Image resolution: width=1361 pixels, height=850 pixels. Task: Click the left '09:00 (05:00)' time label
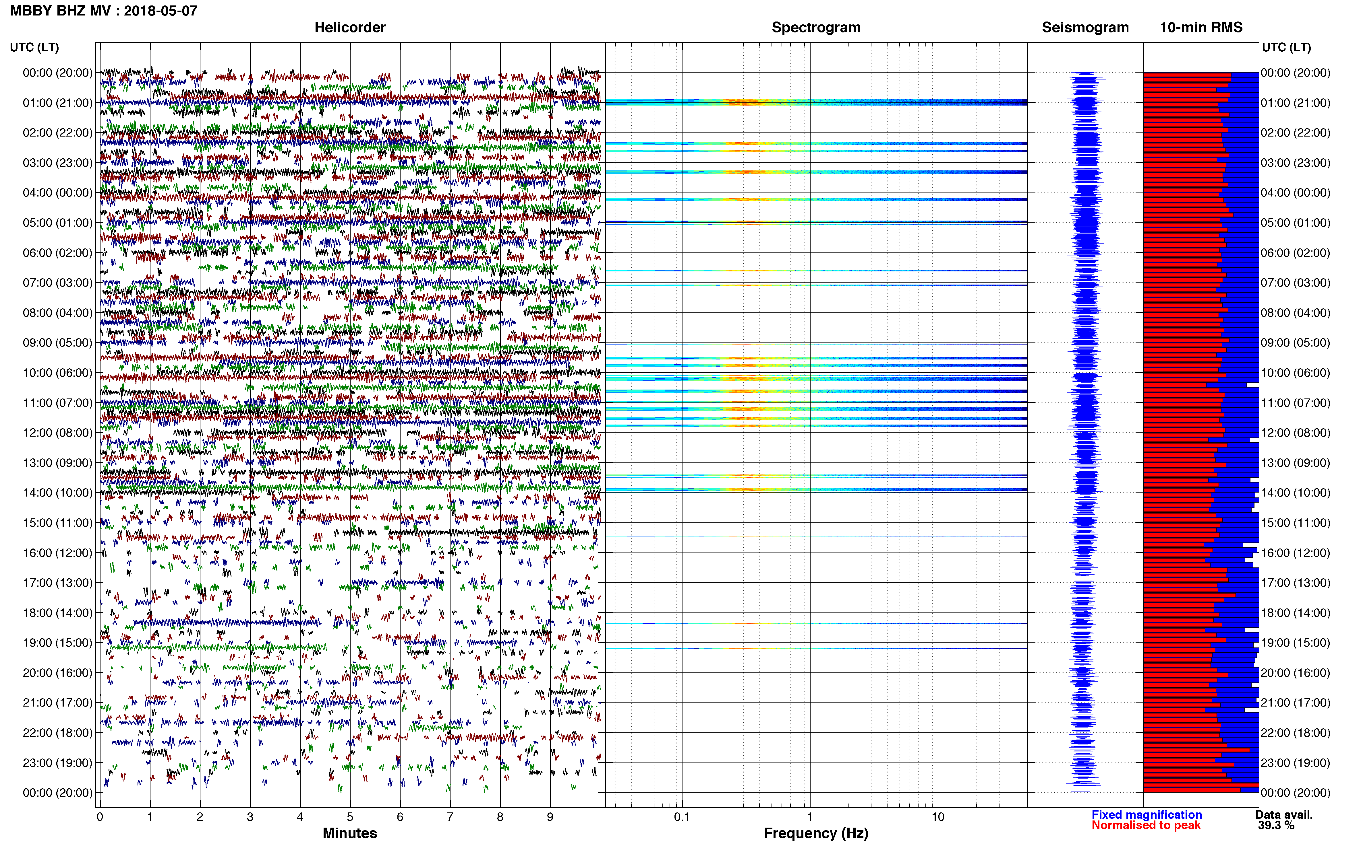pyautogui.click(x=57, y=343)
